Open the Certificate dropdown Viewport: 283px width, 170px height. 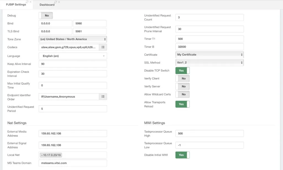point(209,55)
